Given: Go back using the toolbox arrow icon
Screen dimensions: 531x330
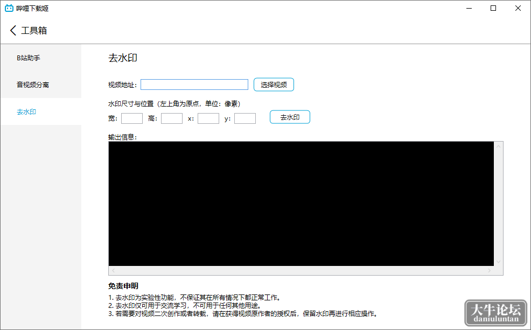Looking at the screenshot, I should 13,31.
